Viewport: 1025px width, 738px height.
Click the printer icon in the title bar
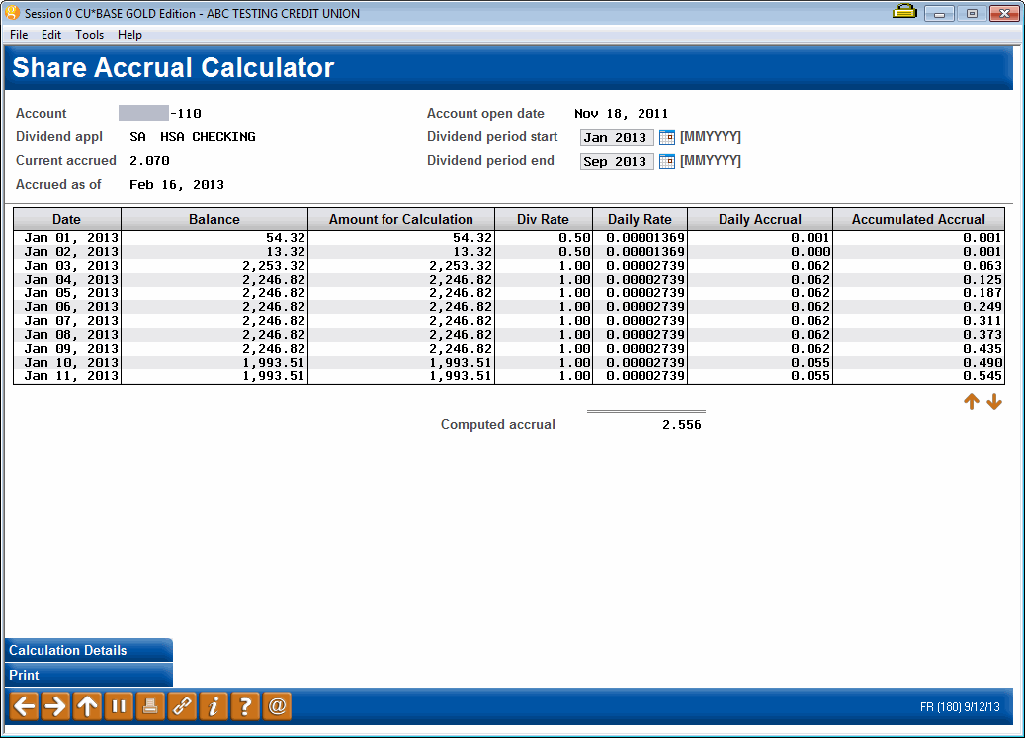click(x=903, y=13)
